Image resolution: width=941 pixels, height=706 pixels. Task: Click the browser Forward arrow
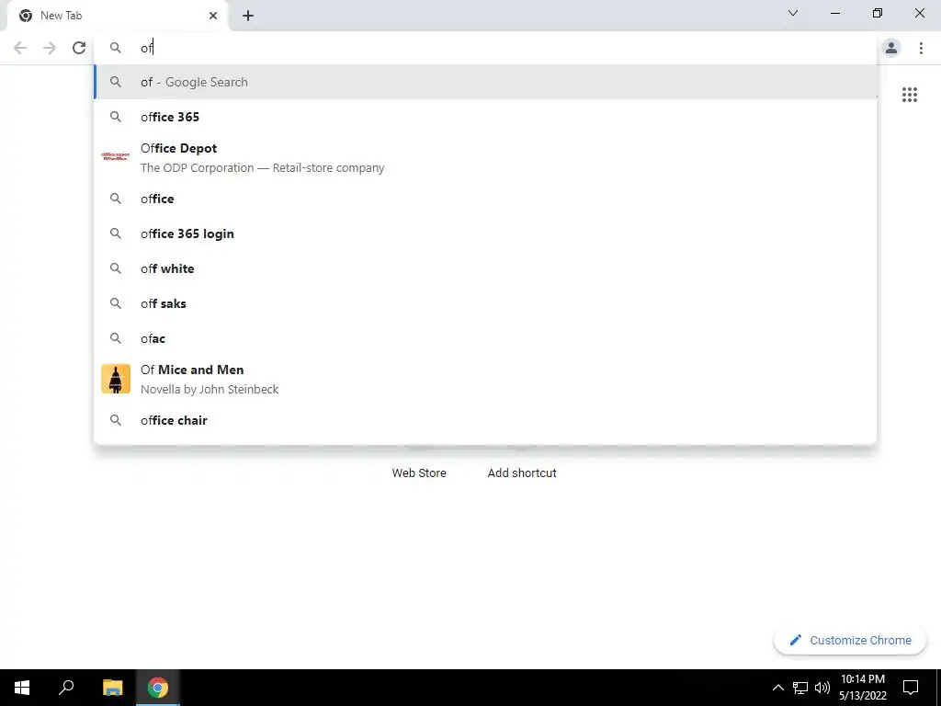50,48
